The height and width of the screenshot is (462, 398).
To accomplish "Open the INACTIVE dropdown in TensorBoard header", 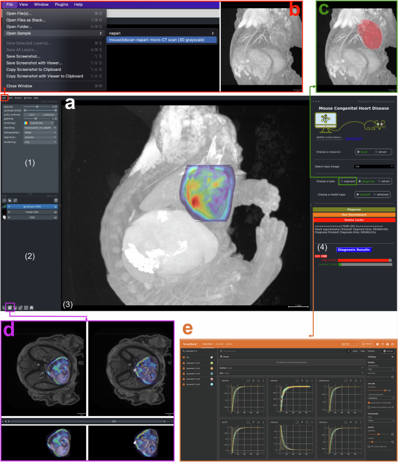I will pos(349,344).
